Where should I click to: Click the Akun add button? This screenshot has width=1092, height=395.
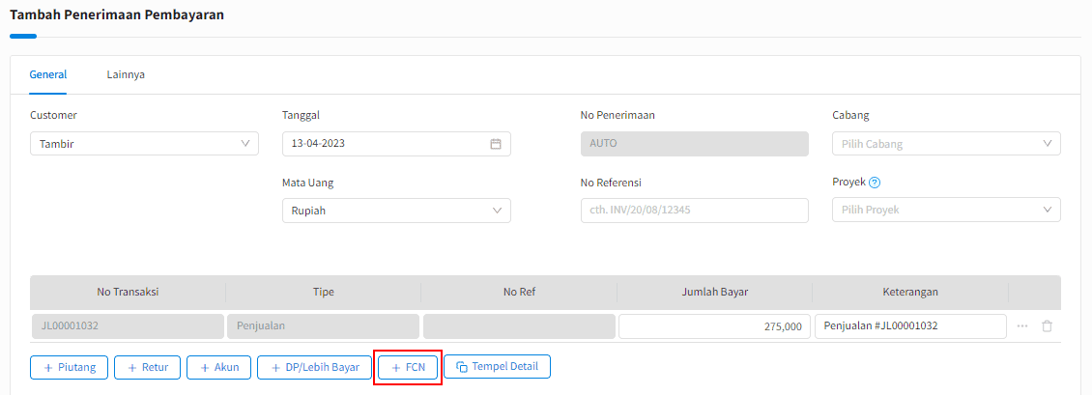coord(219,367)
